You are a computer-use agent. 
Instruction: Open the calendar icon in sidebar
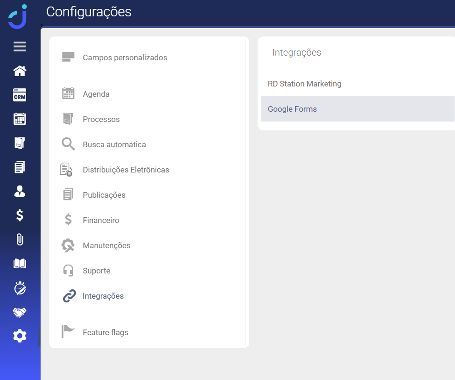click(20, 119)
